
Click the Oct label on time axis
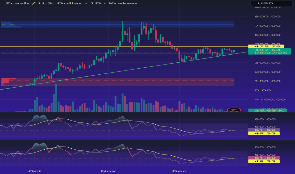click(35, 171)
